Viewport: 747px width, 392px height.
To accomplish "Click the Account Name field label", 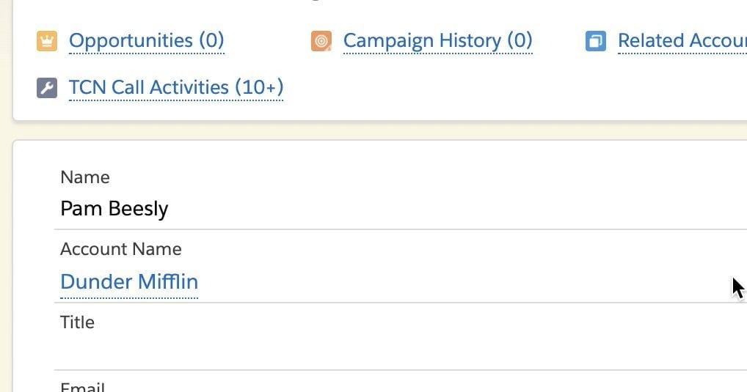I will click(121, 249).
